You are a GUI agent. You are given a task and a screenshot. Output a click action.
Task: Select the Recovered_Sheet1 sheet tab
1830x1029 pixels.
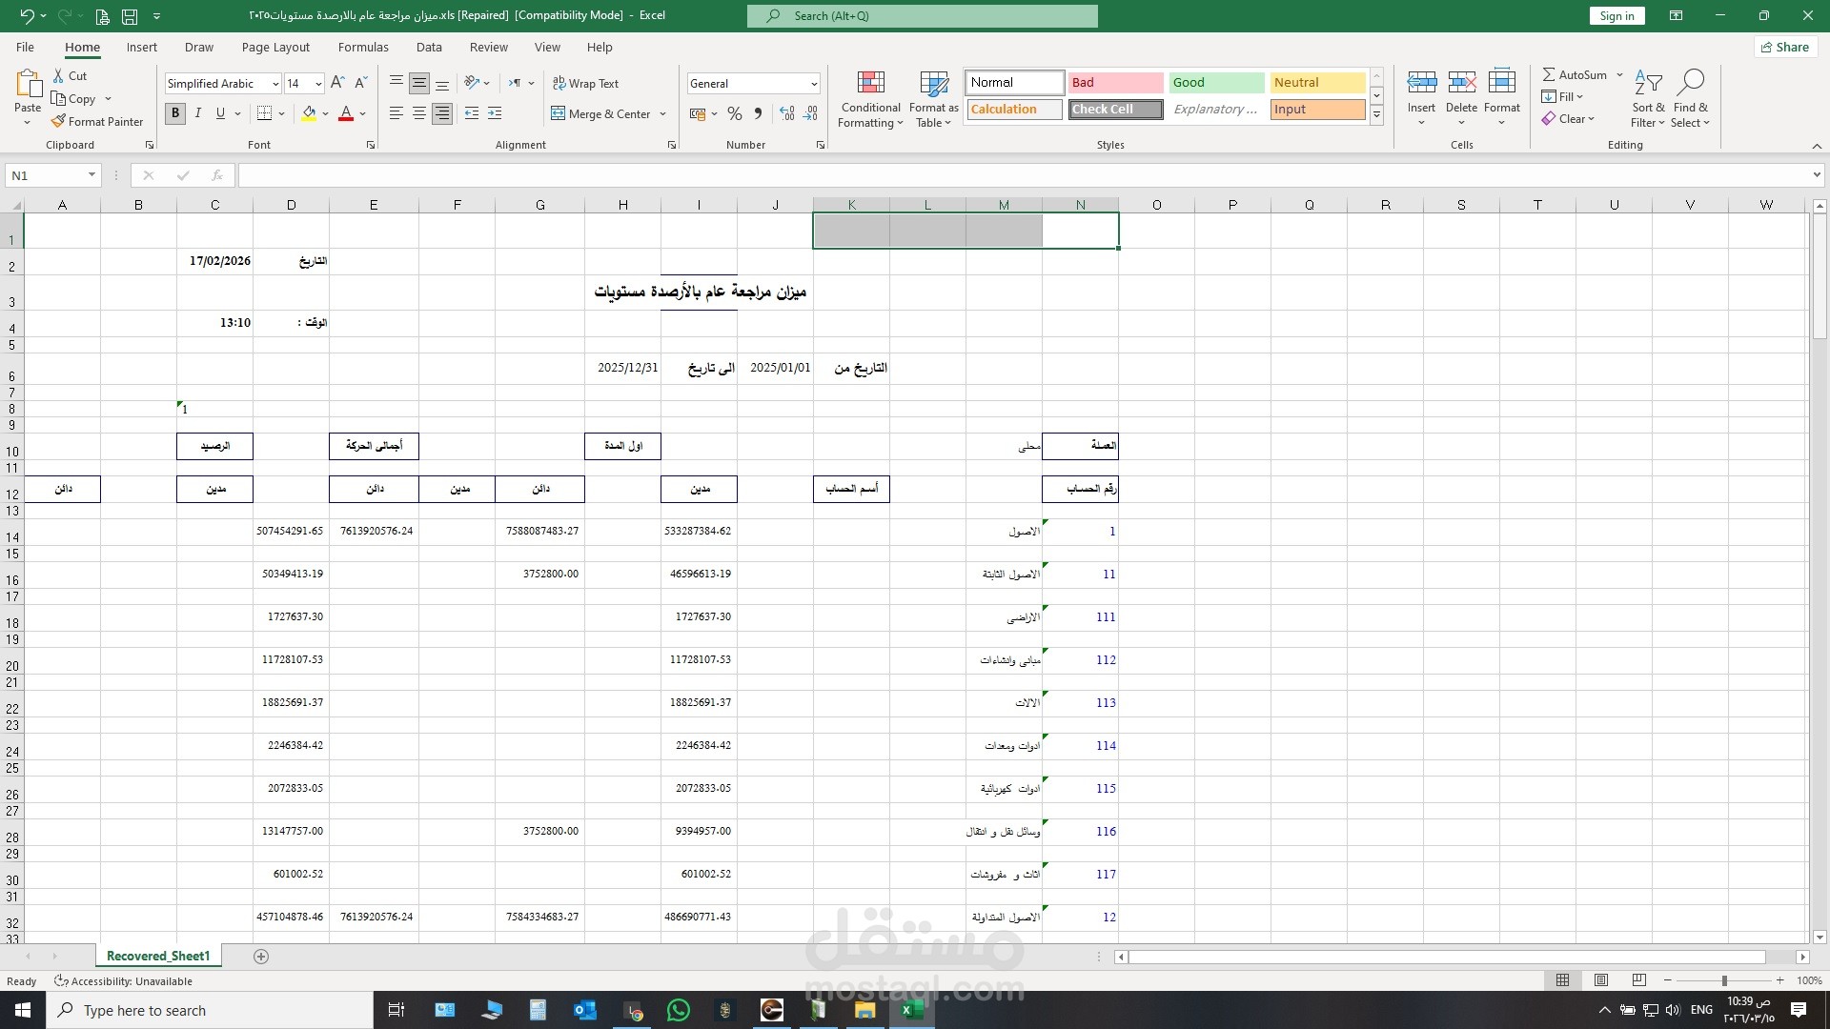pos(158,956)
